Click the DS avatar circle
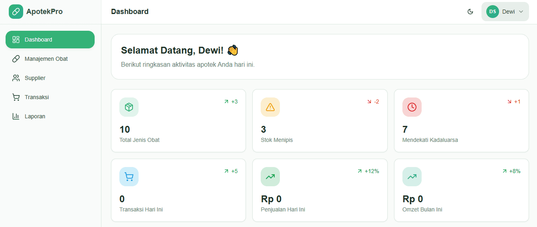 [493, 12]
